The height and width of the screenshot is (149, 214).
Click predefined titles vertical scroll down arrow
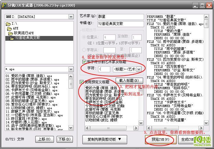coord(141,123)
